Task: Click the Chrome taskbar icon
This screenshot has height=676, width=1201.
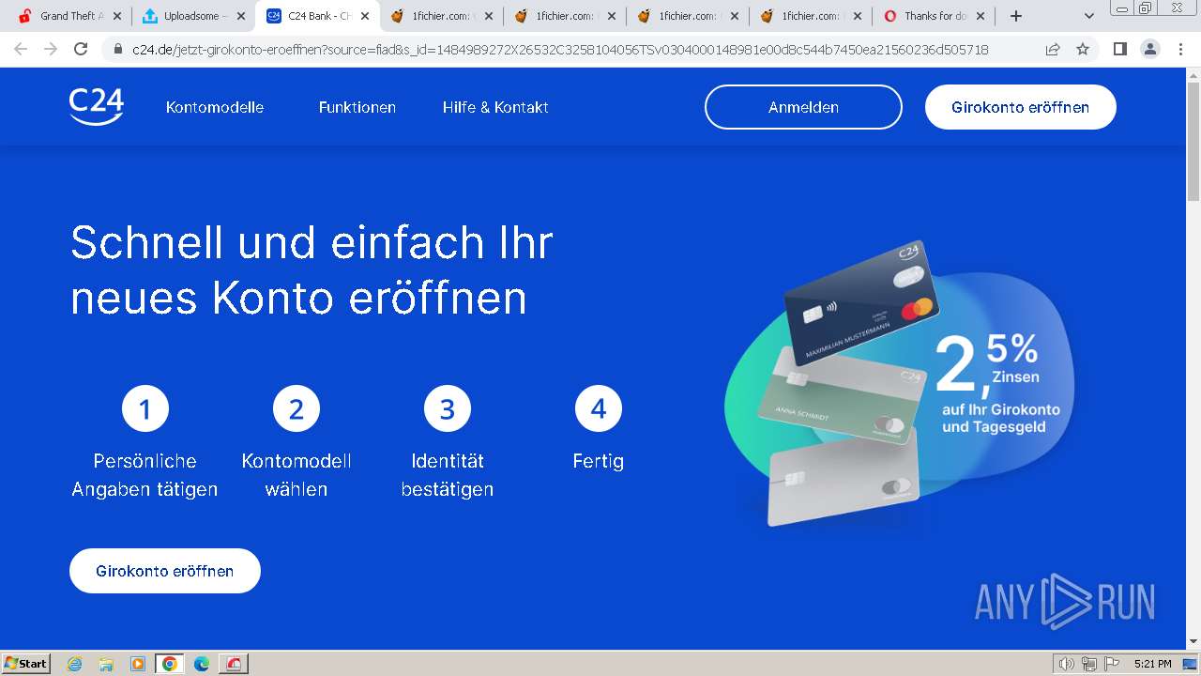Action: click(170, 664)
